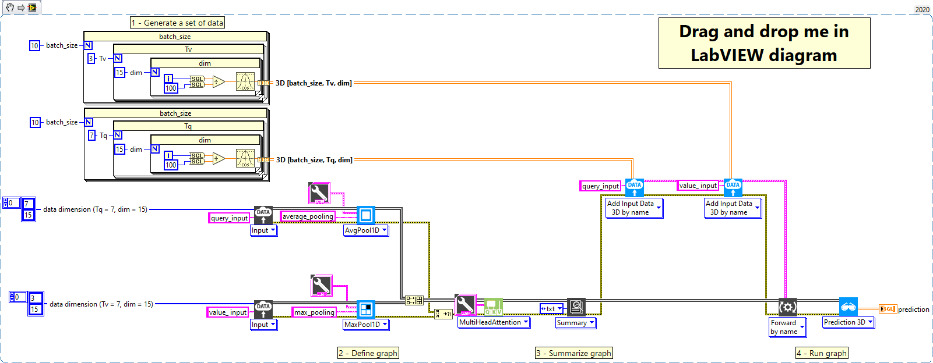Click the prediction SGL output indicator
This screenshot has width=933, height=363.
click(x=888, y=309)
